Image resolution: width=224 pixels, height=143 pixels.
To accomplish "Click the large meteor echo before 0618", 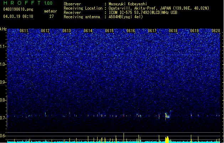I will (x=168, y=115).
